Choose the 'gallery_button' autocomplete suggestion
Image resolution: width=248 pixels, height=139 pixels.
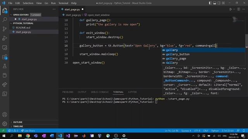(x=203, y=54)
